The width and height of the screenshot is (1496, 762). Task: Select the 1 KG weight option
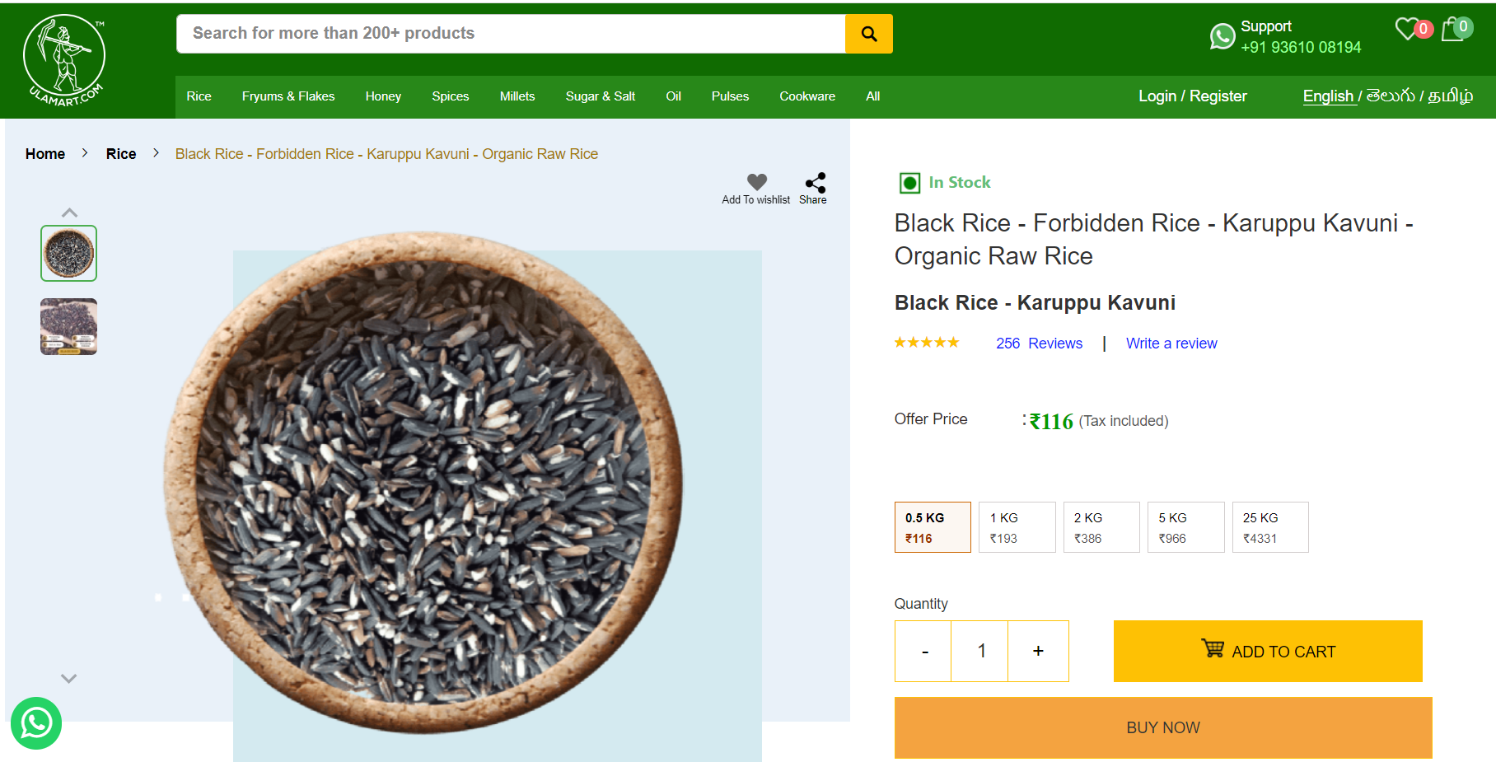coord(1017,527)
